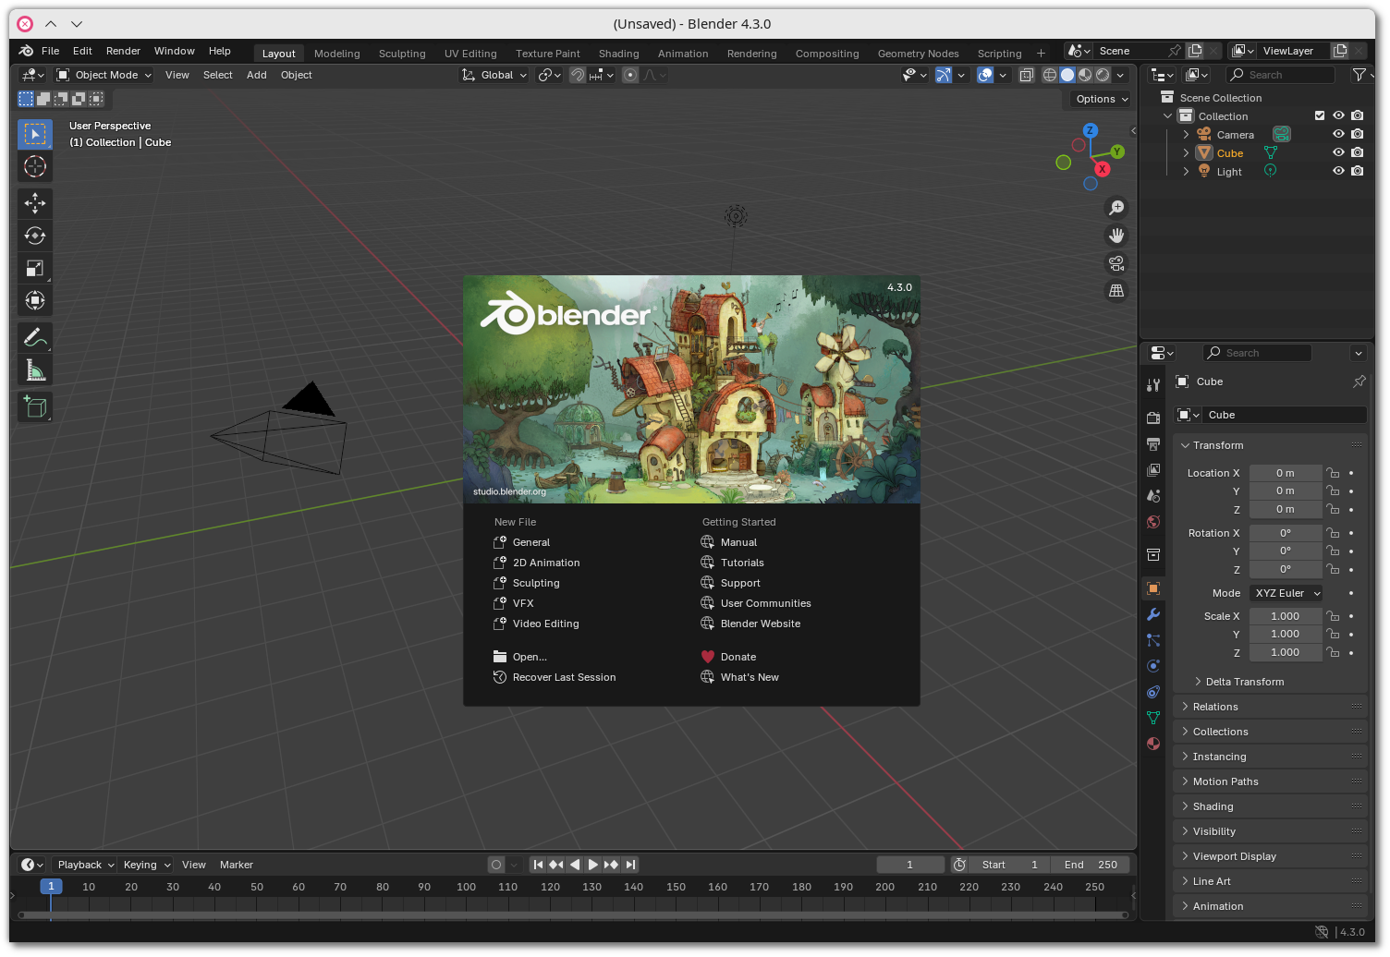Disable Cube in renders camera icon
The width and height of the screenshot is (1390, 957).
click(x=1357, y=152)
